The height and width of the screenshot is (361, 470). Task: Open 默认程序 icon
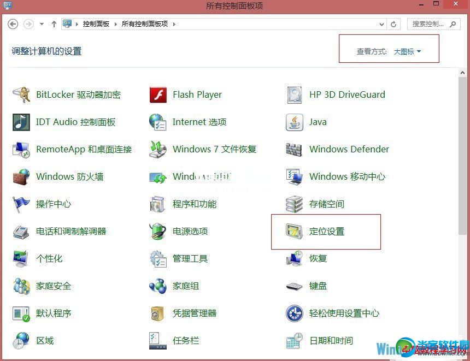(x=21, y=313)
